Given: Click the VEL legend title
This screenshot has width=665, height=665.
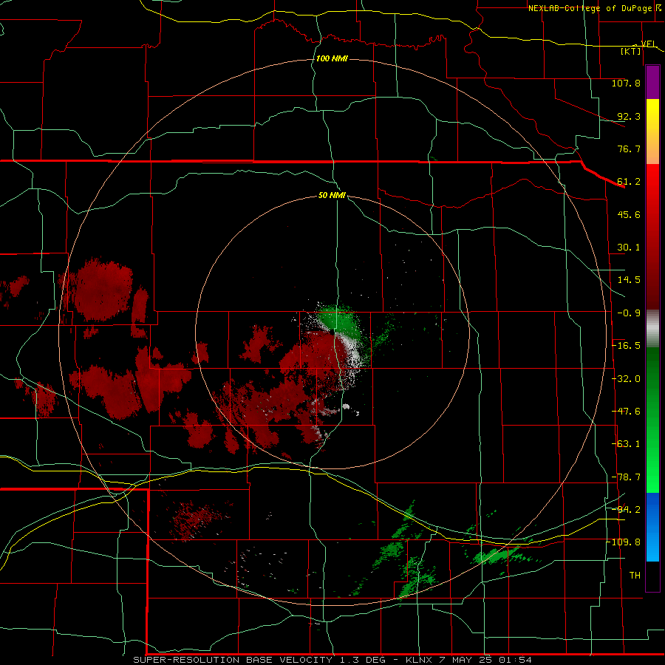Looking at the screenshot, I should click(649, 44).
